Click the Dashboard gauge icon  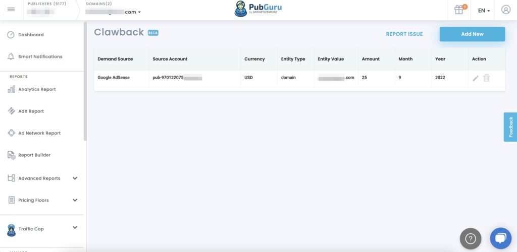pyautogui.click(x=11, y=35)
